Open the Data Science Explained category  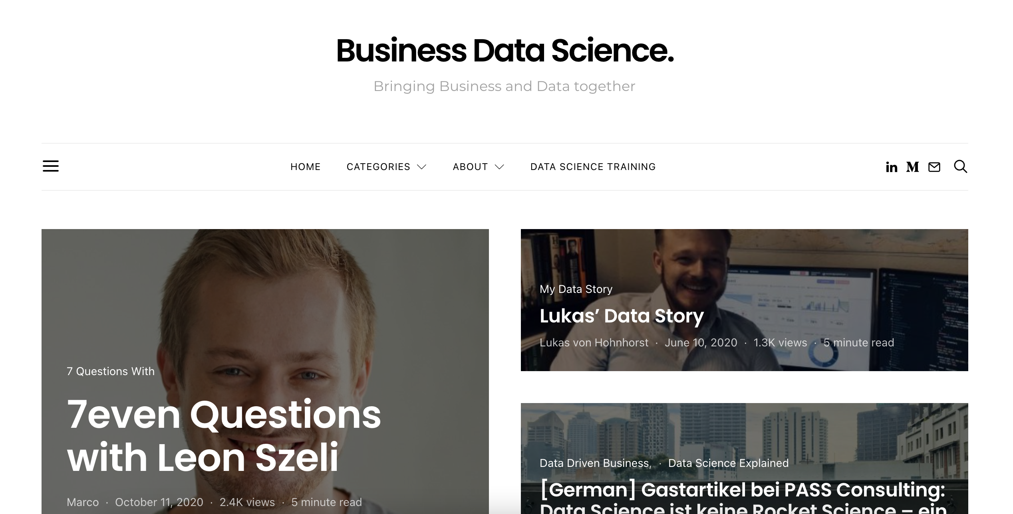click(728, 463)
